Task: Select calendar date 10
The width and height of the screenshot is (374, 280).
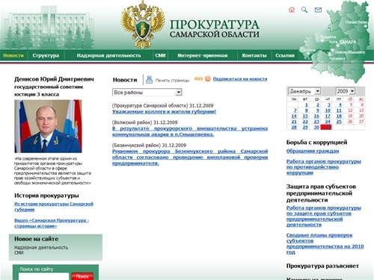Action: (328, 111)
